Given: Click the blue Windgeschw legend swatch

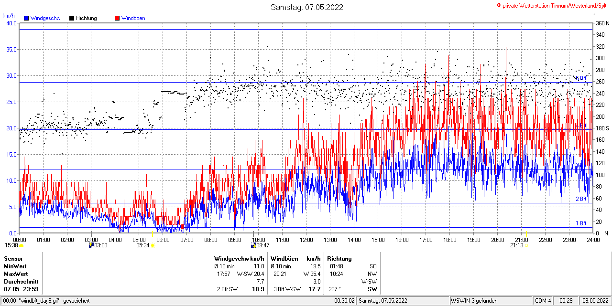Looking at the screenshot, I should [26, 18].
